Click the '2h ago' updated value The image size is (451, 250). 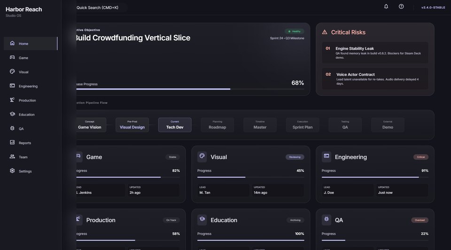point(135,193)
